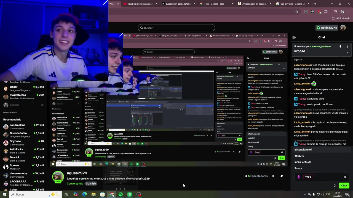The height and width of the screenshot is (198, 353).
Task: Open the notification center with 5 badge
Action: [x=347, y=194]
